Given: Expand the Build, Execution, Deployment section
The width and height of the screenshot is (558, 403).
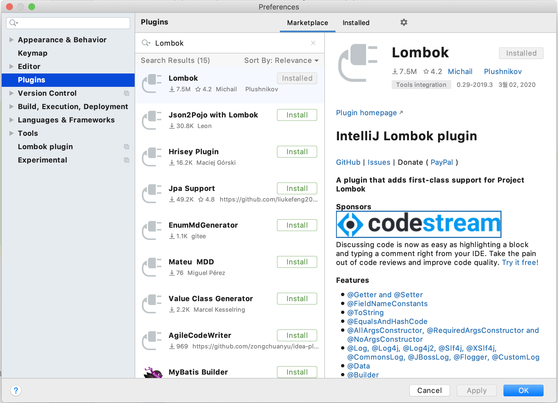Looking at the screenshot, I should (x=11, y=107).
